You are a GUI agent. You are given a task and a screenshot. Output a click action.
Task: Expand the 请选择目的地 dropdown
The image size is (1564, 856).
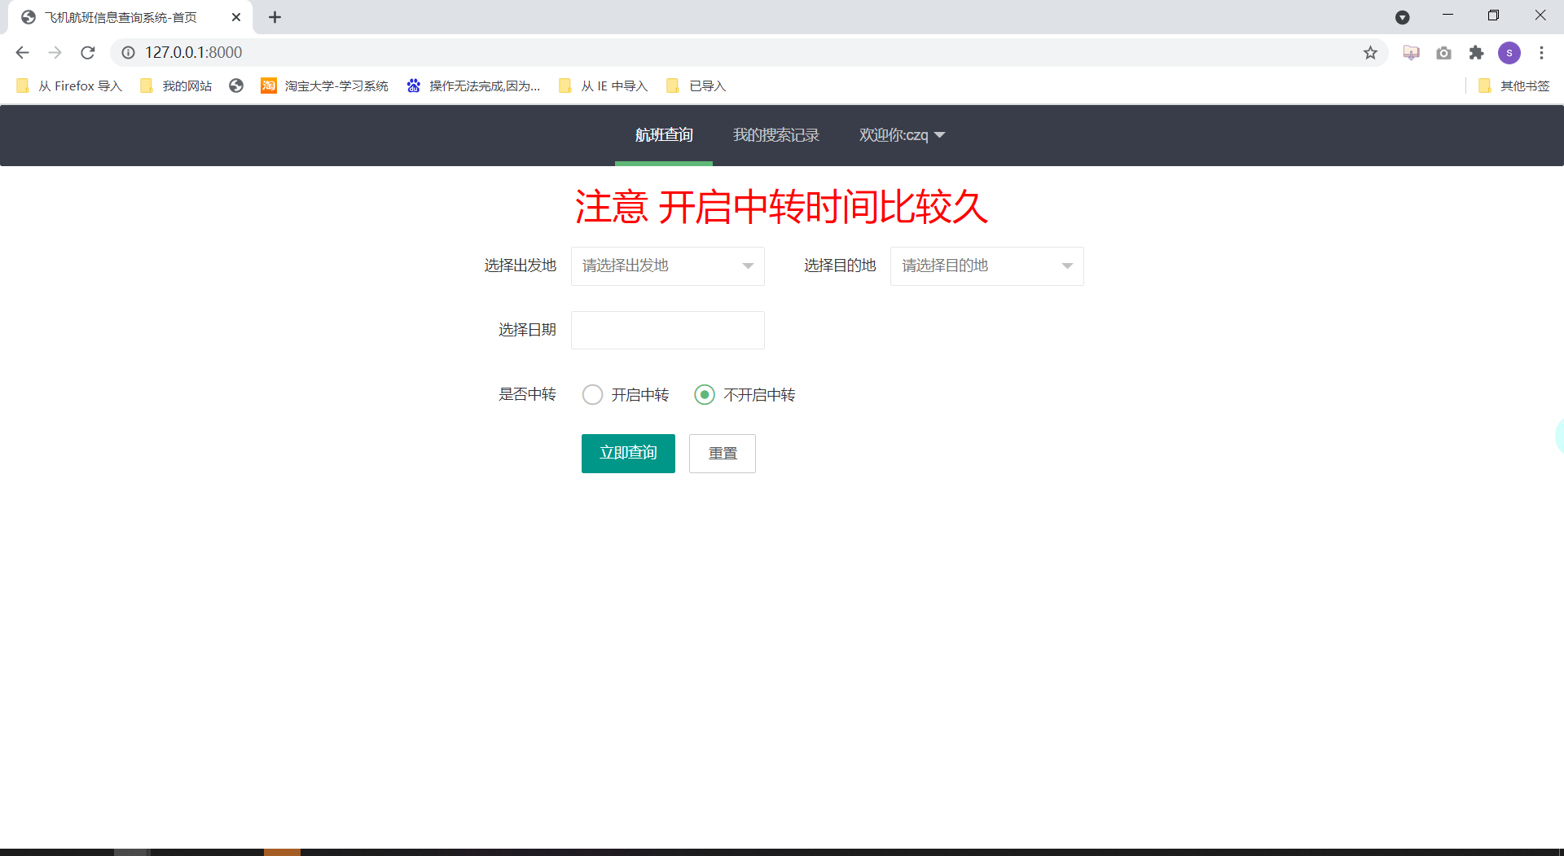(987, 266)
